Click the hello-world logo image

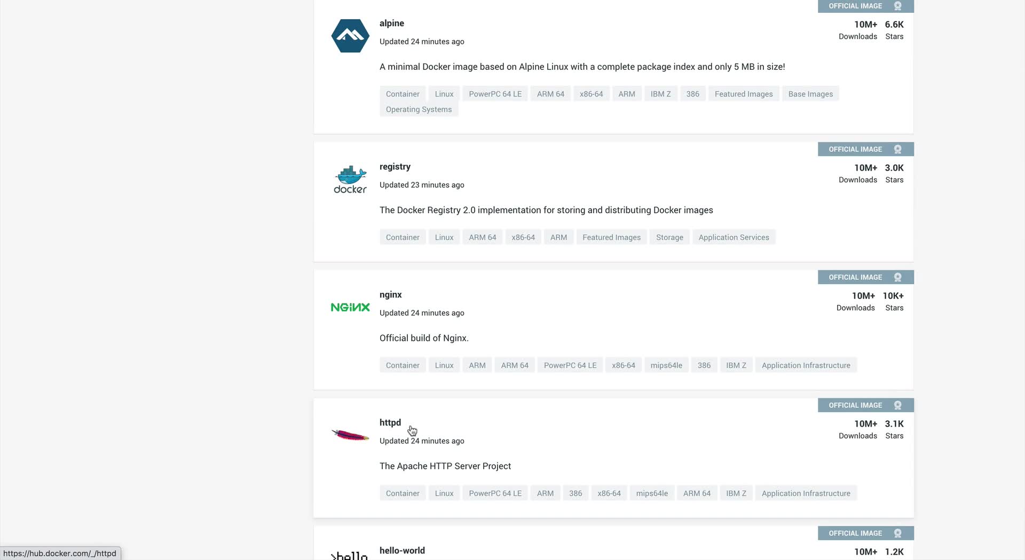[x=350, y=555]
